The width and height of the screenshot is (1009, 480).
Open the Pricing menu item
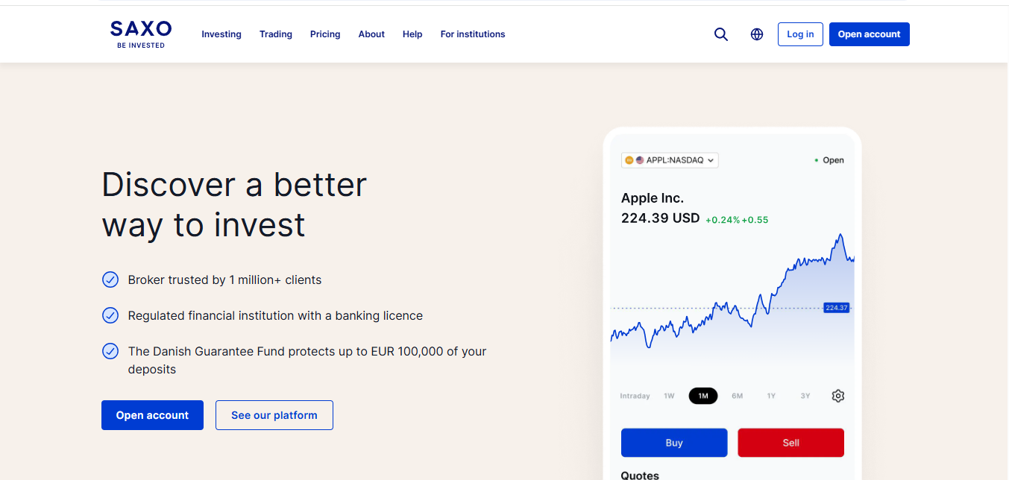325,34
